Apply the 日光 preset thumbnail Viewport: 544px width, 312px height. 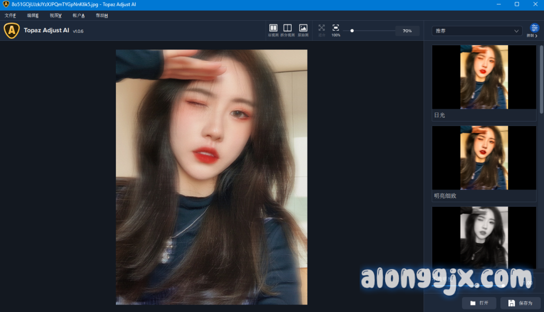484,77
